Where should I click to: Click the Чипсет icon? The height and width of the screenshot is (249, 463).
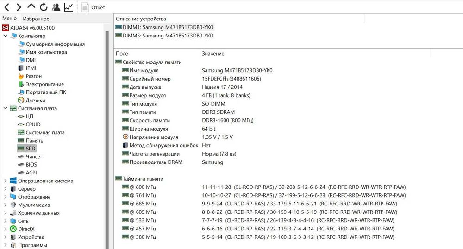point(21,156)
